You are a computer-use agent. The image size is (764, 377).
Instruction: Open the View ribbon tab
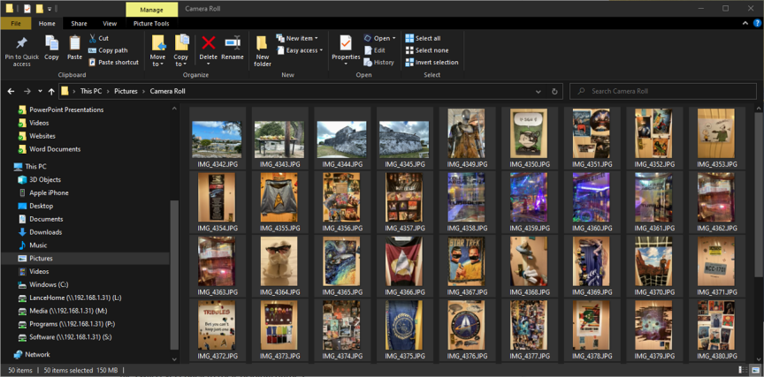coord(110,24)
